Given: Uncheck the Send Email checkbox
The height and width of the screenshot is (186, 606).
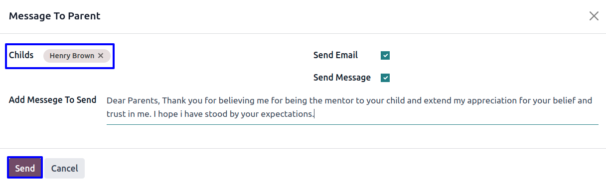Looking at the screenshot, I should tap(385, 55).
